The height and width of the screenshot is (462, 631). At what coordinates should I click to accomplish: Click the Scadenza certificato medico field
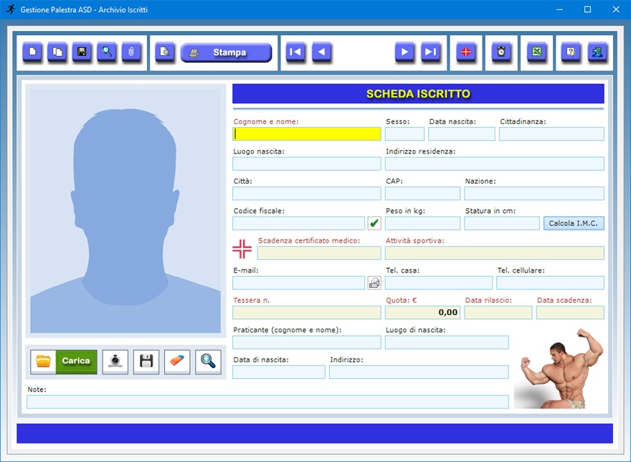coord(319,253)
